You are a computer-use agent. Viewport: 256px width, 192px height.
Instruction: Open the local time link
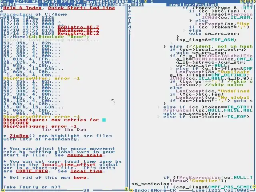[86, 171]
